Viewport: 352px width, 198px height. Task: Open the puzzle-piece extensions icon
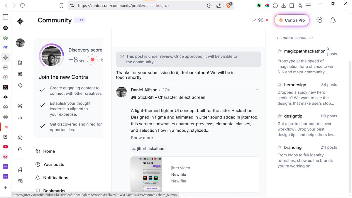pyautogui.click(x=275, y=6)
